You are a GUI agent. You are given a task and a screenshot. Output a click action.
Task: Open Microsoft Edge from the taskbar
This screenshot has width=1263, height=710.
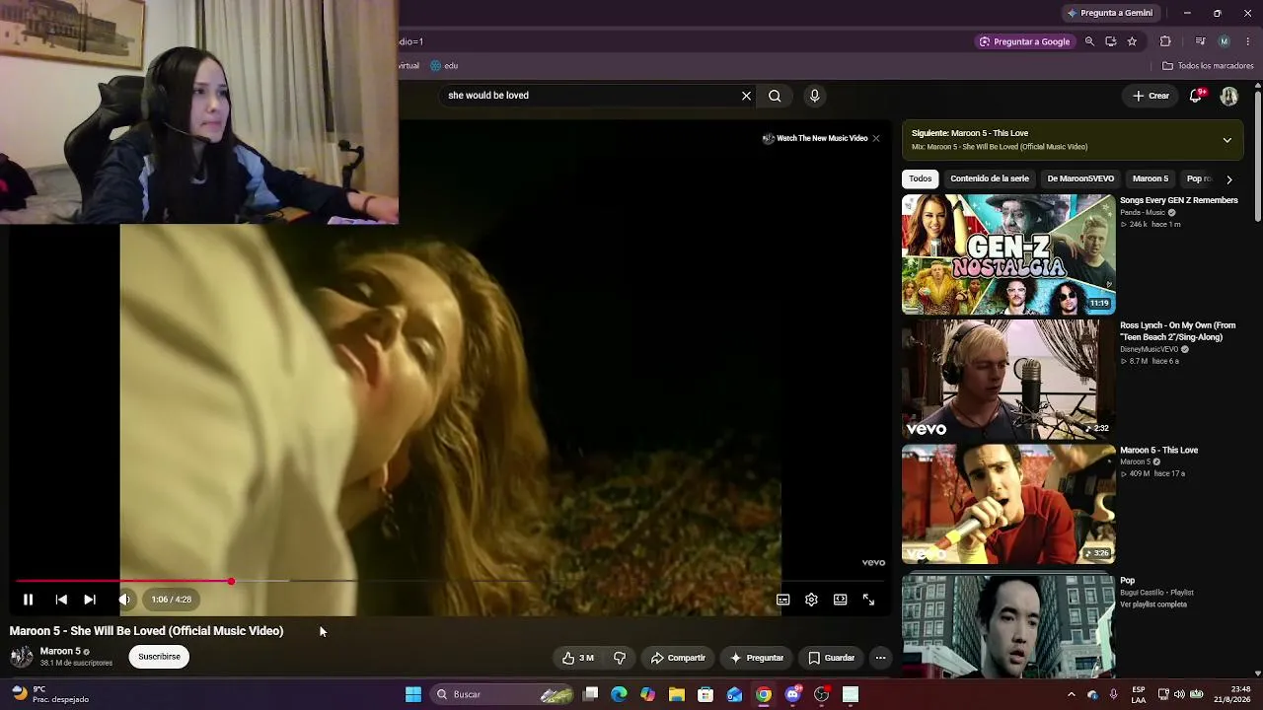coord(619,694)
